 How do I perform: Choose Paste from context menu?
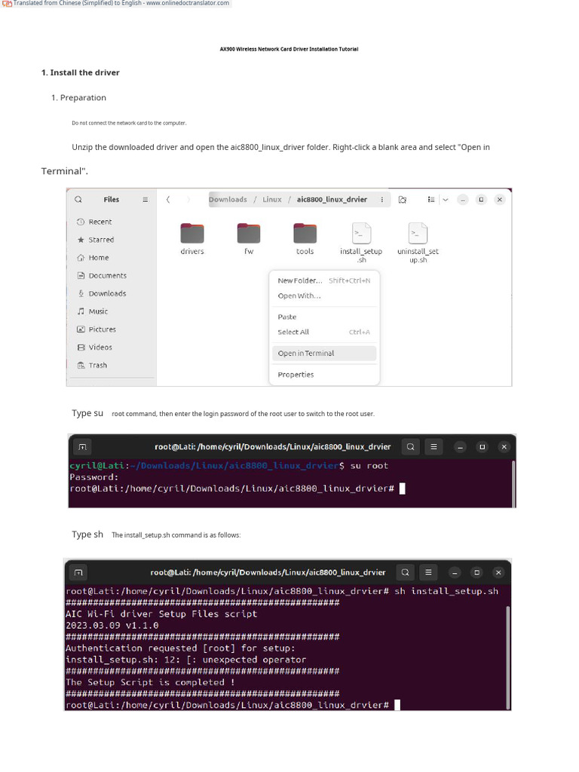[x=324, y=317]
